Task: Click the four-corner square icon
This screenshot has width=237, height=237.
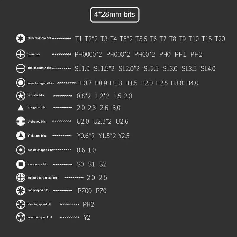Action: coord(20,164)
